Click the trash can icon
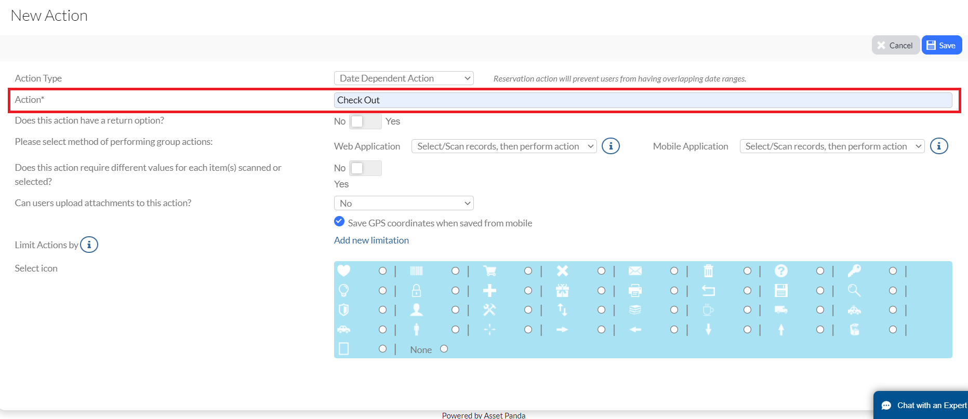Screen dimensions: 968x419 [x=708, y=271]
